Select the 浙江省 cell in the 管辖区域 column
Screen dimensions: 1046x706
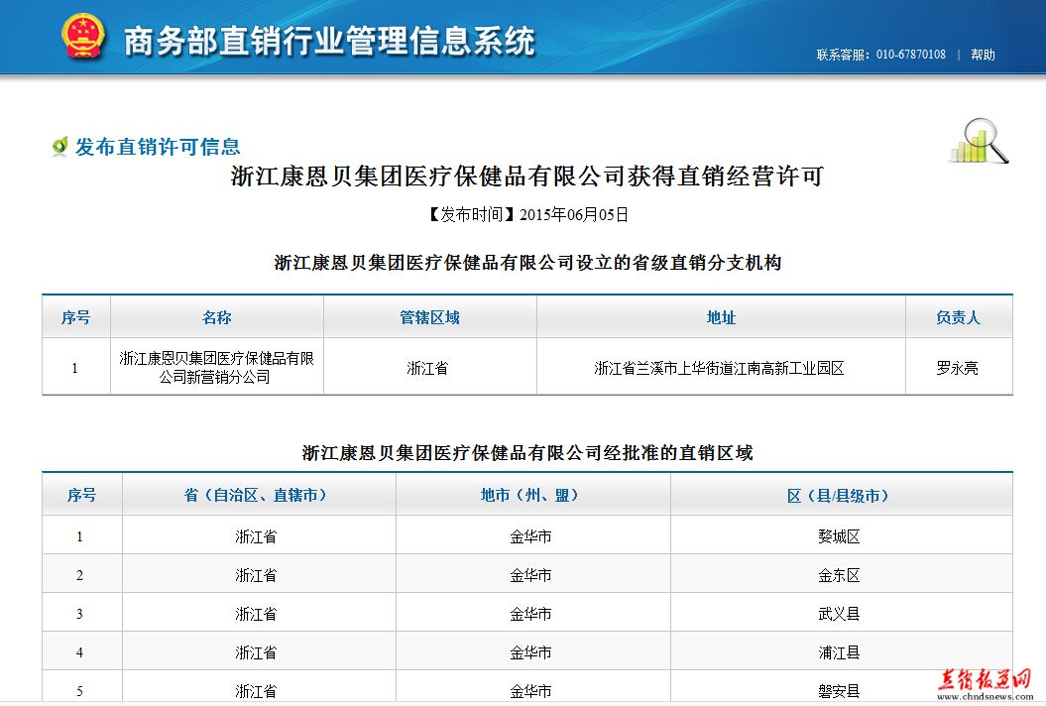tap(429, 367)
